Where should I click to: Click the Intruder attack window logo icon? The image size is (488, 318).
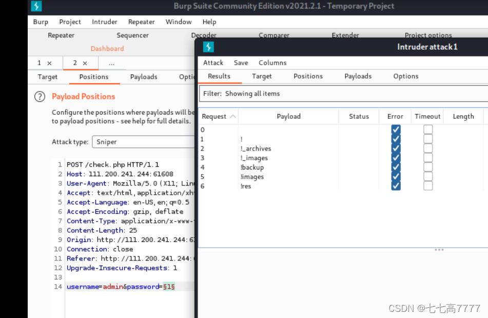(208, 47)
